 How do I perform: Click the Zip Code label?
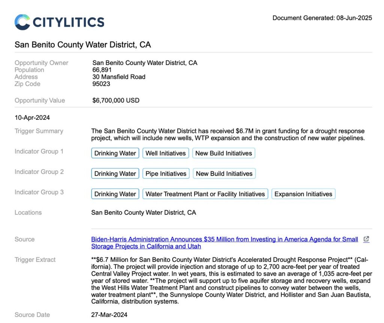tap(27, 84)
